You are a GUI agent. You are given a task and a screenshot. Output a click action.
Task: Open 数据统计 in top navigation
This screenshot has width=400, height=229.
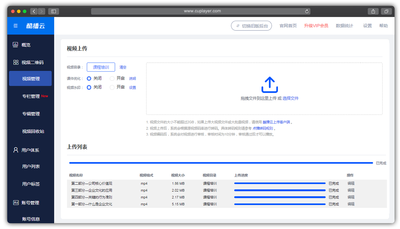(344, 26)
